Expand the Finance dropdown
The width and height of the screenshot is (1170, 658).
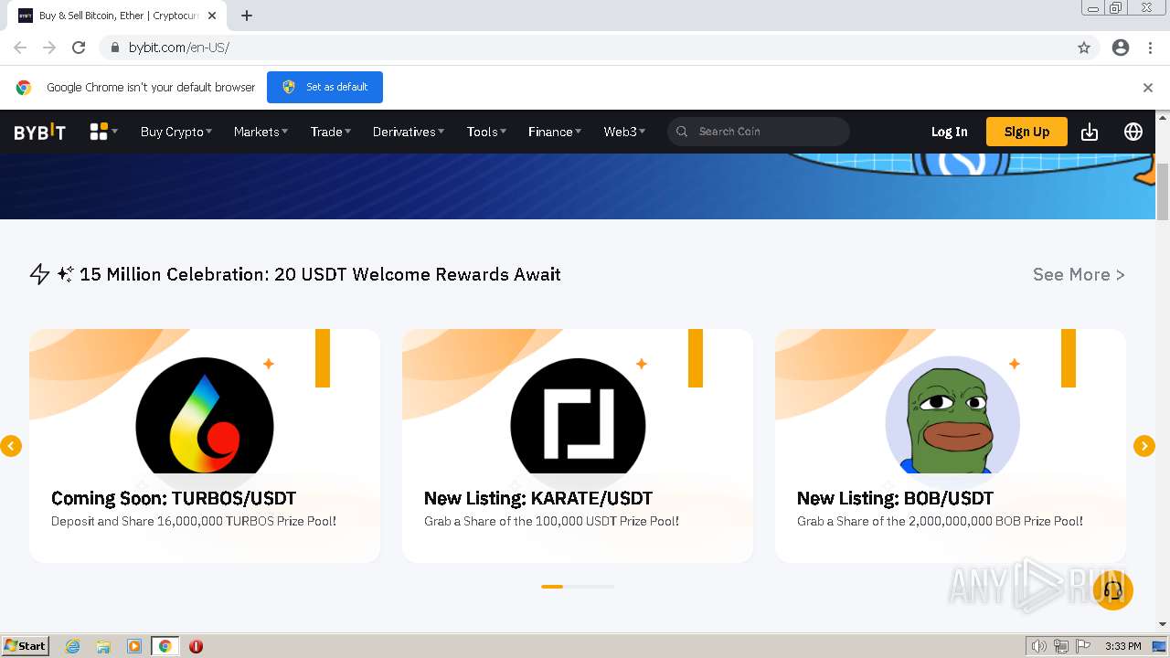coord(555,132)
